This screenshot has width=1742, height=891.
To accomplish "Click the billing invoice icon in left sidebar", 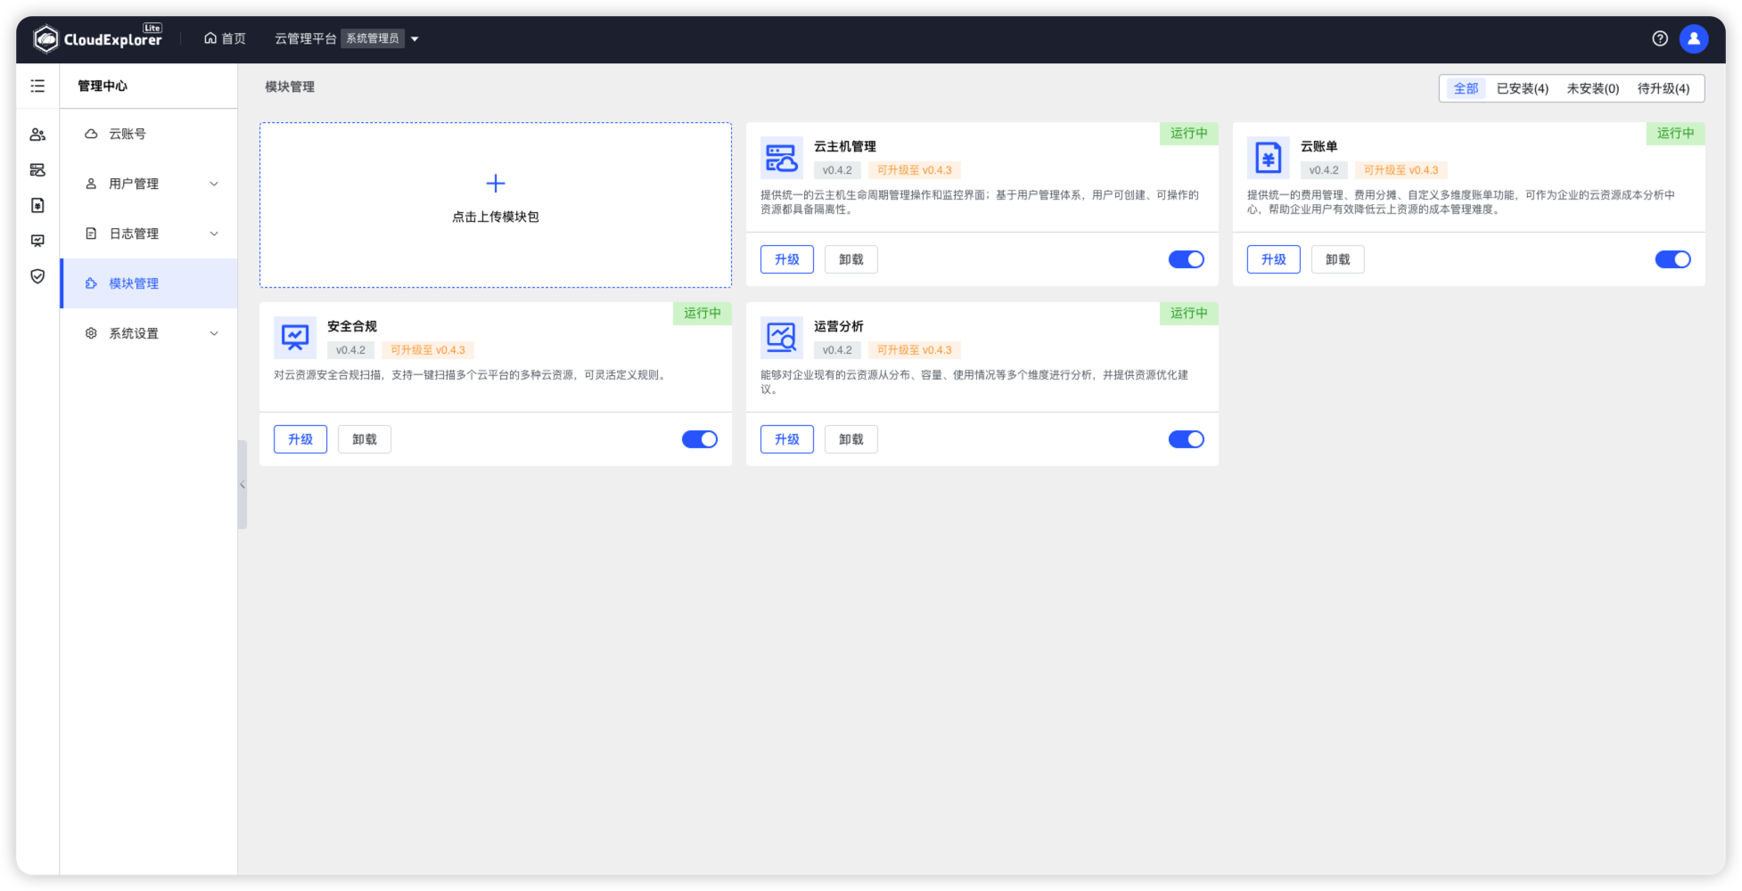I will [x=37, y=205].
